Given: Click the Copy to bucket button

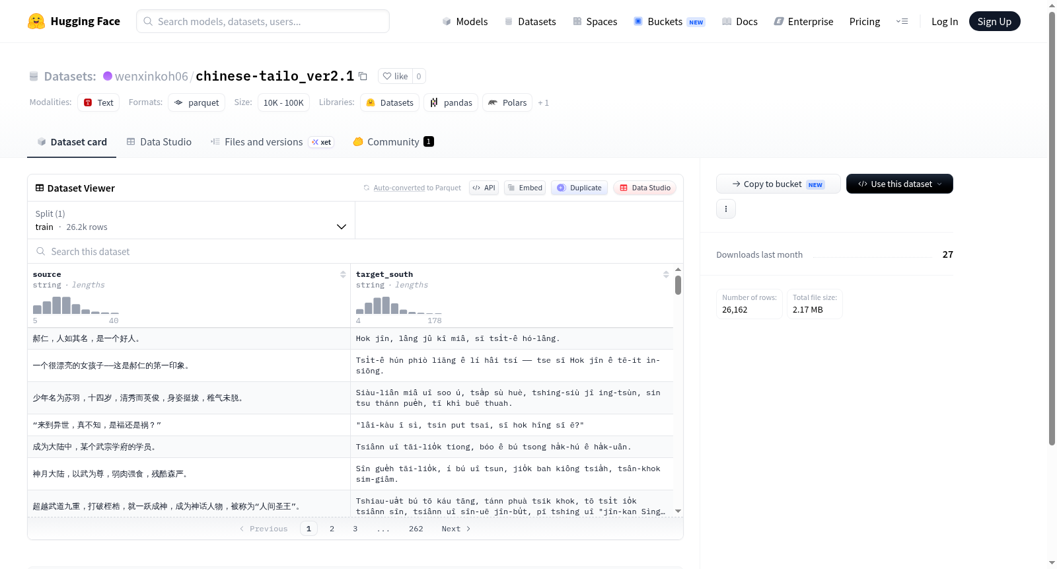Looking at the screenshot, I should pyautogui.click(x=778, y=184).
